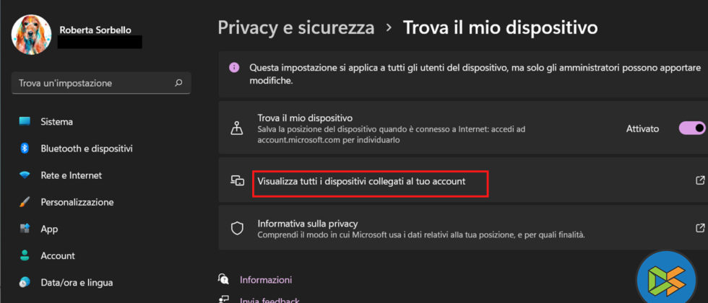Click the Account person icon
The width and height of the screenshot is (708, 303).
[x=25, y=255]
